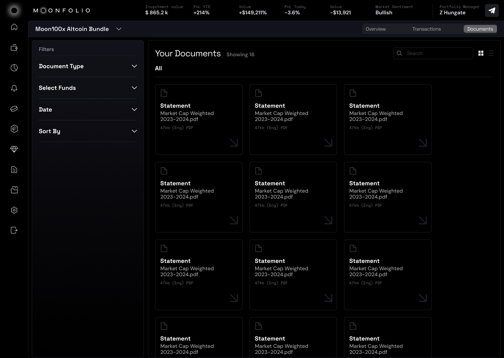Click file icon on top-row left card

[164, 93]
